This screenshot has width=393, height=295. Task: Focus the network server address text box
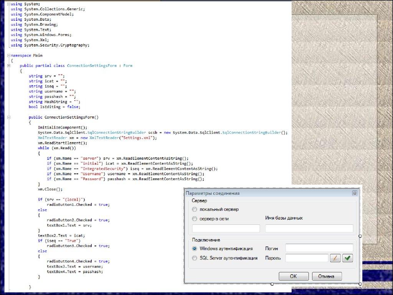coord(226,229)
